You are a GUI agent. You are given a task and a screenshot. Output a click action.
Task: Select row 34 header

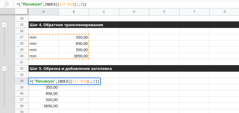click(22, 81)
